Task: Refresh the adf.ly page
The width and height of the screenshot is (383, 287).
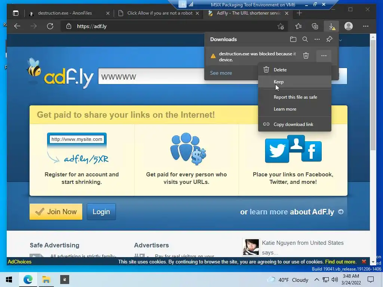Action: point(50,26)
